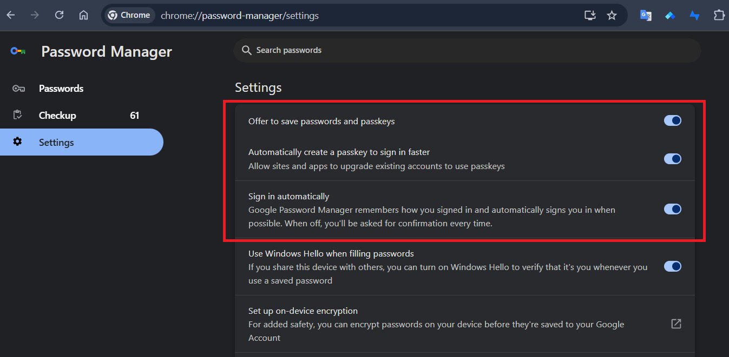
Task: Open on-device encryption external link icon
Action: pos(676,324)
